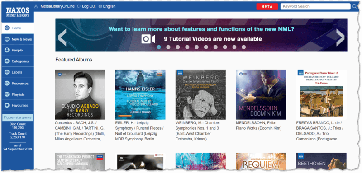Open the English language selector
Viewport: 362px width, 173px height.
109,6
